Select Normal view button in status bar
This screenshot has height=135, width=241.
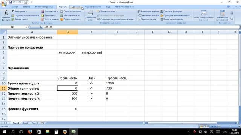pos(201,126)
